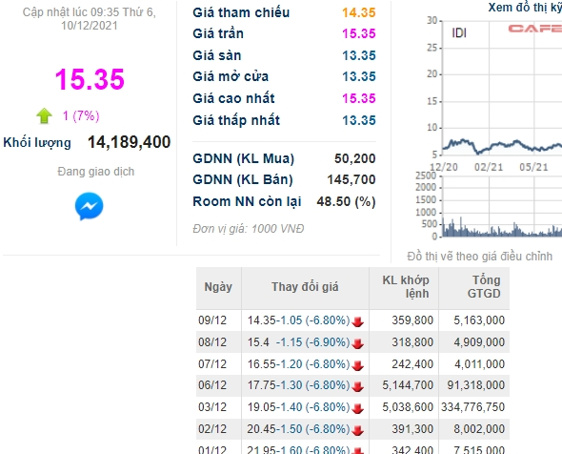Click the red down arrow for 07/12
The image size is (562, 454).
(x=358, y=365)
